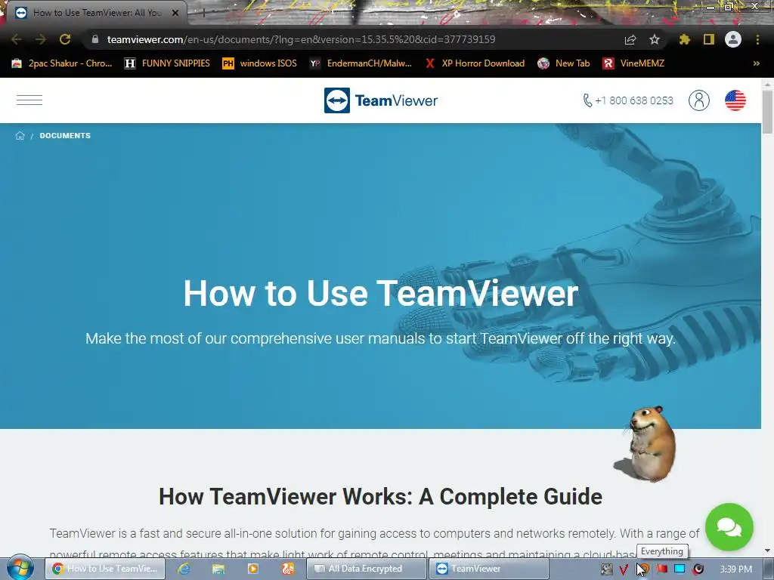The height and width of the screenshot is (580, 774).
Task: Open the side panel icon
Action: [709, 39]
